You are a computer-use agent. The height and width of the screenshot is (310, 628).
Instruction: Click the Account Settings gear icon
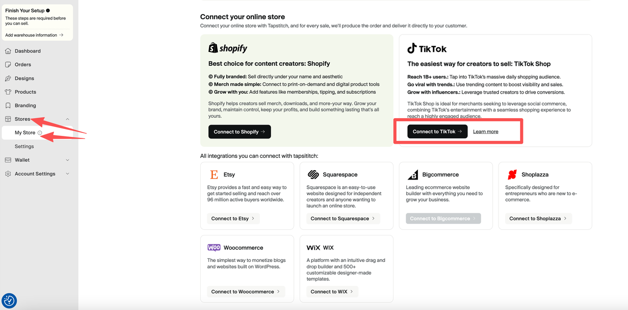tap(8, 174)
